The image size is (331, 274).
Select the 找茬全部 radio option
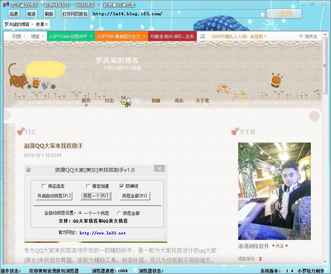[119, 213]
